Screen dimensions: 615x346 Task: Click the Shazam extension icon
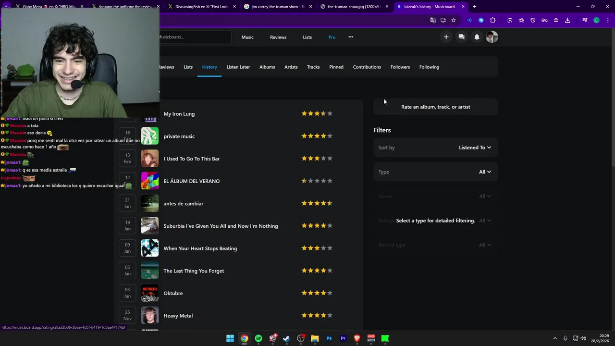tap(481, 20)
